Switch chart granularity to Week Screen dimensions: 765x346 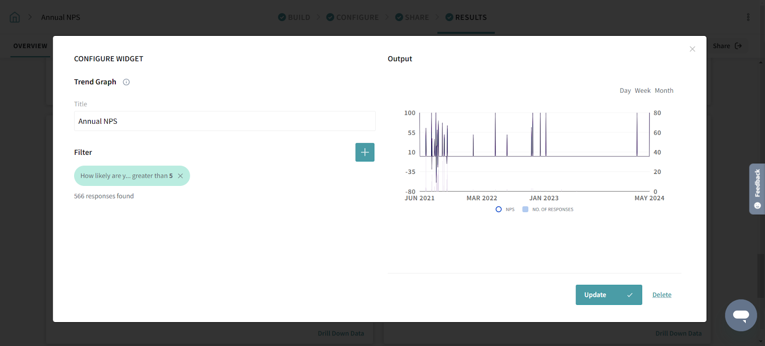(642, 91)
